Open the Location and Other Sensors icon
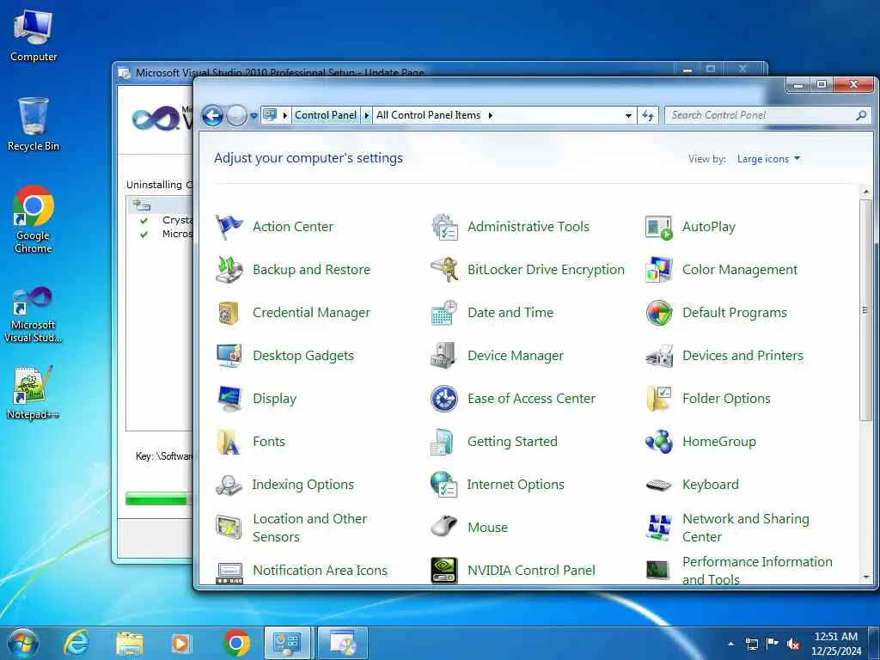Viewport: 880px width, 660px height. coord(229,528)
